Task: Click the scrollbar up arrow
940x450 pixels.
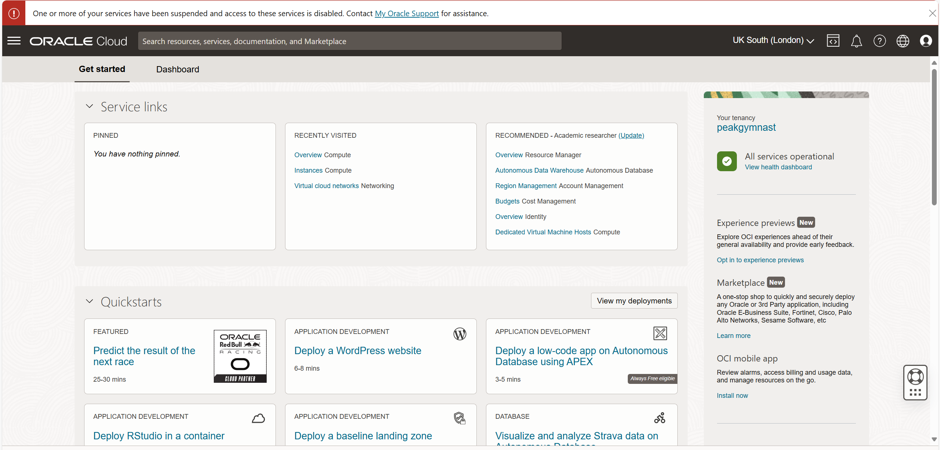Action: click(934, 63)
